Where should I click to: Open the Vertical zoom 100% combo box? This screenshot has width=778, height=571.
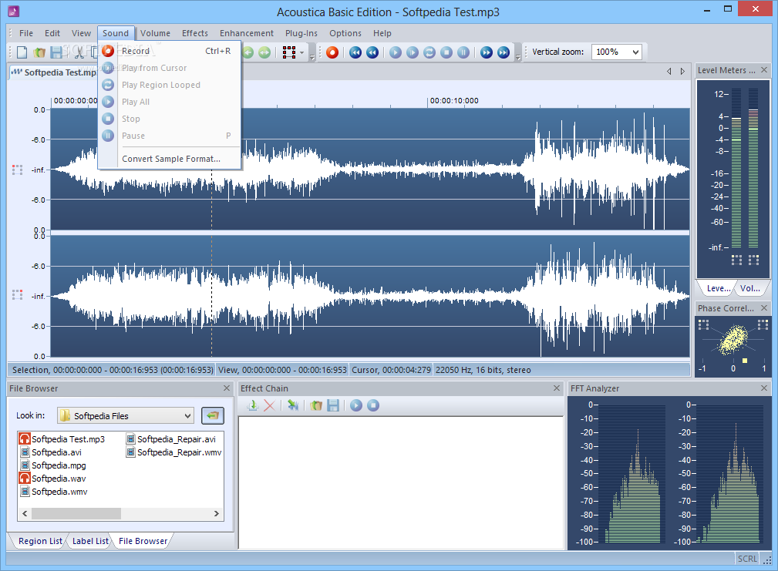616,52
